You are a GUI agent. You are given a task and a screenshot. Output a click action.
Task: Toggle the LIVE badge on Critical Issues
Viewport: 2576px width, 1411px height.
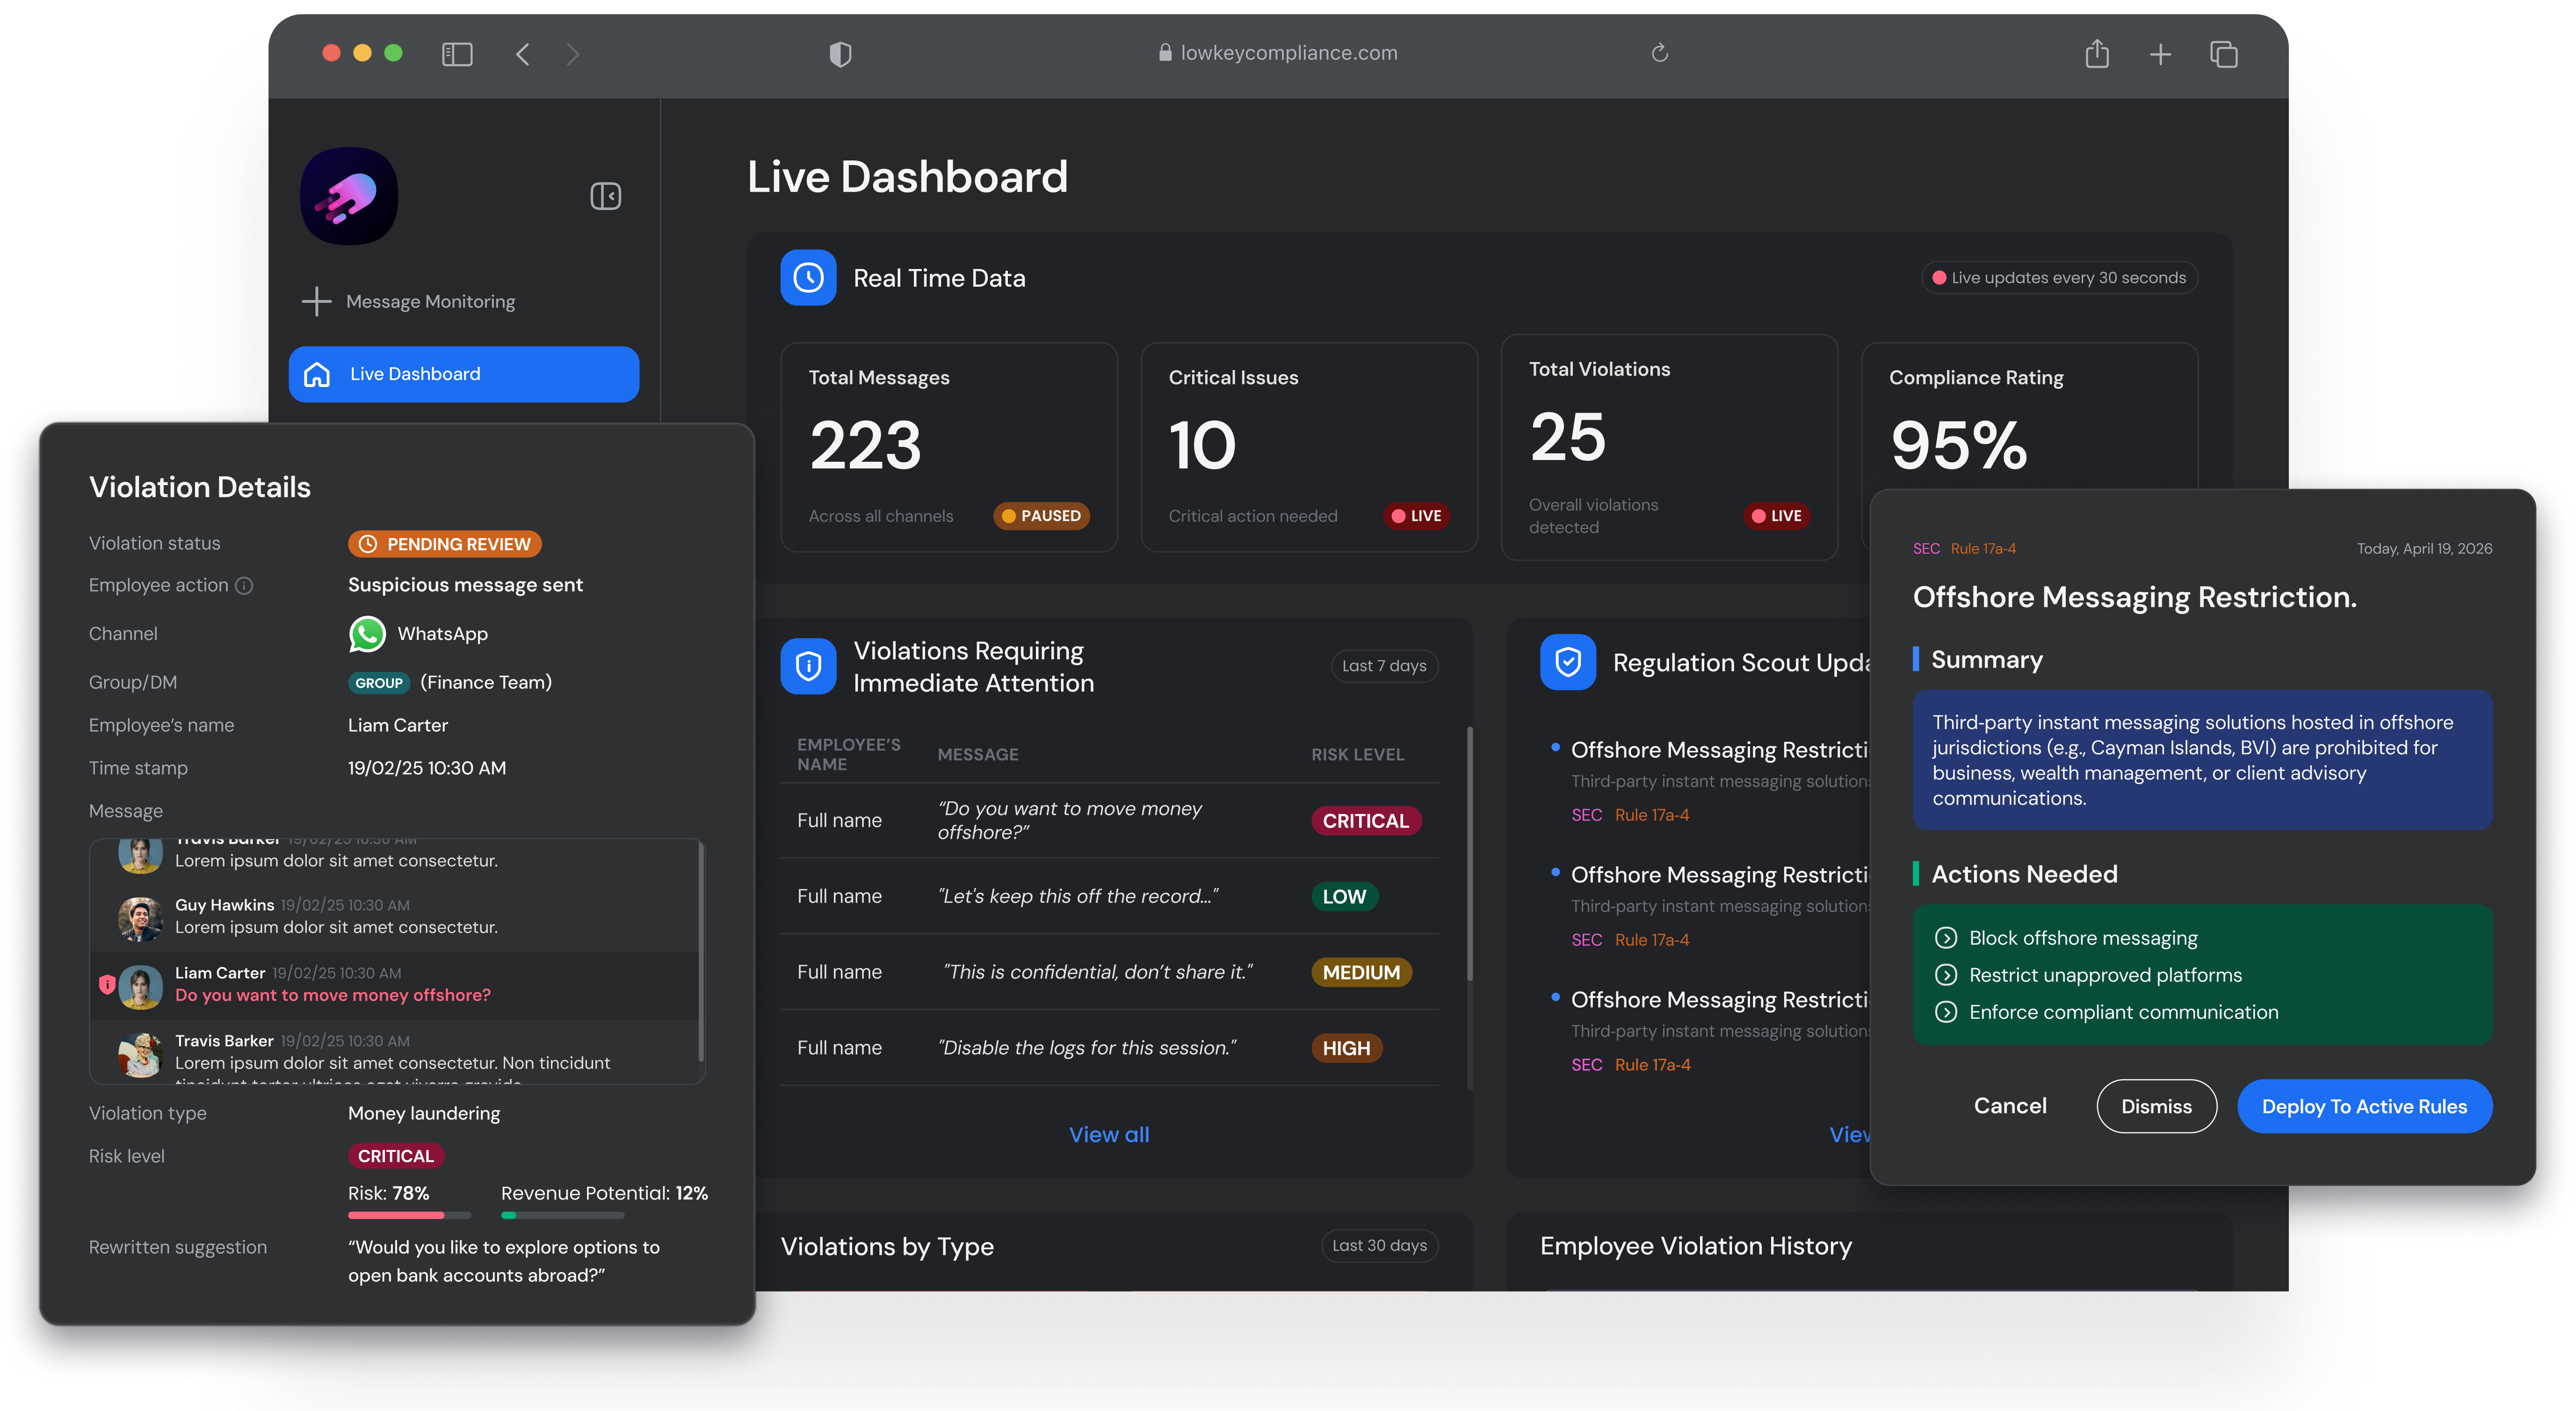pyautogui.click(x=1416, y=516)
